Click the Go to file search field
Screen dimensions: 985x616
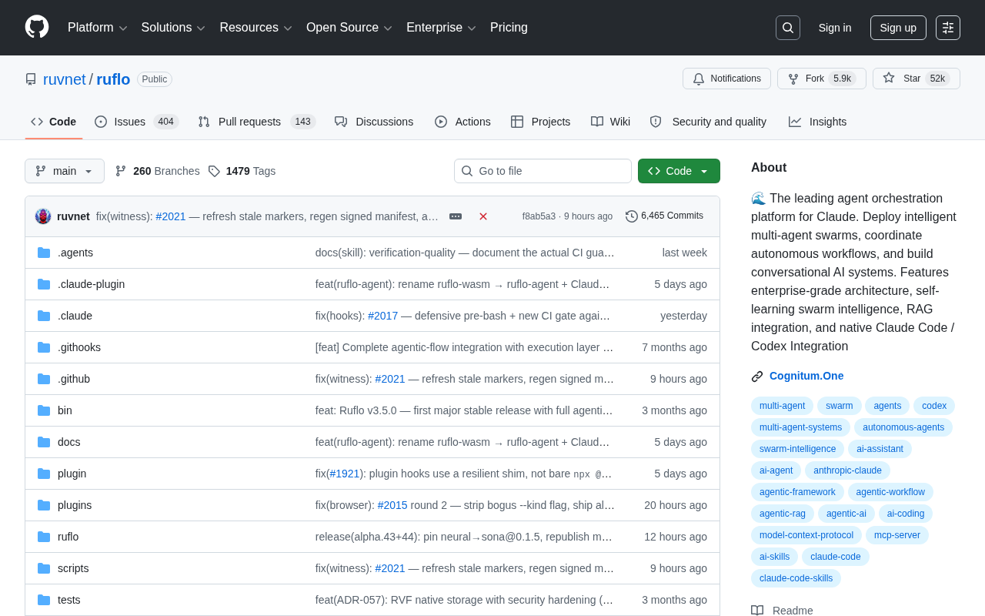pos(543,171)
